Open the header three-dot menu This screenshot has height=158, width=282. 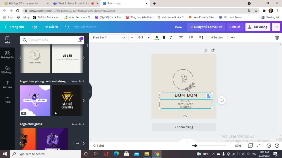(276, 27)
